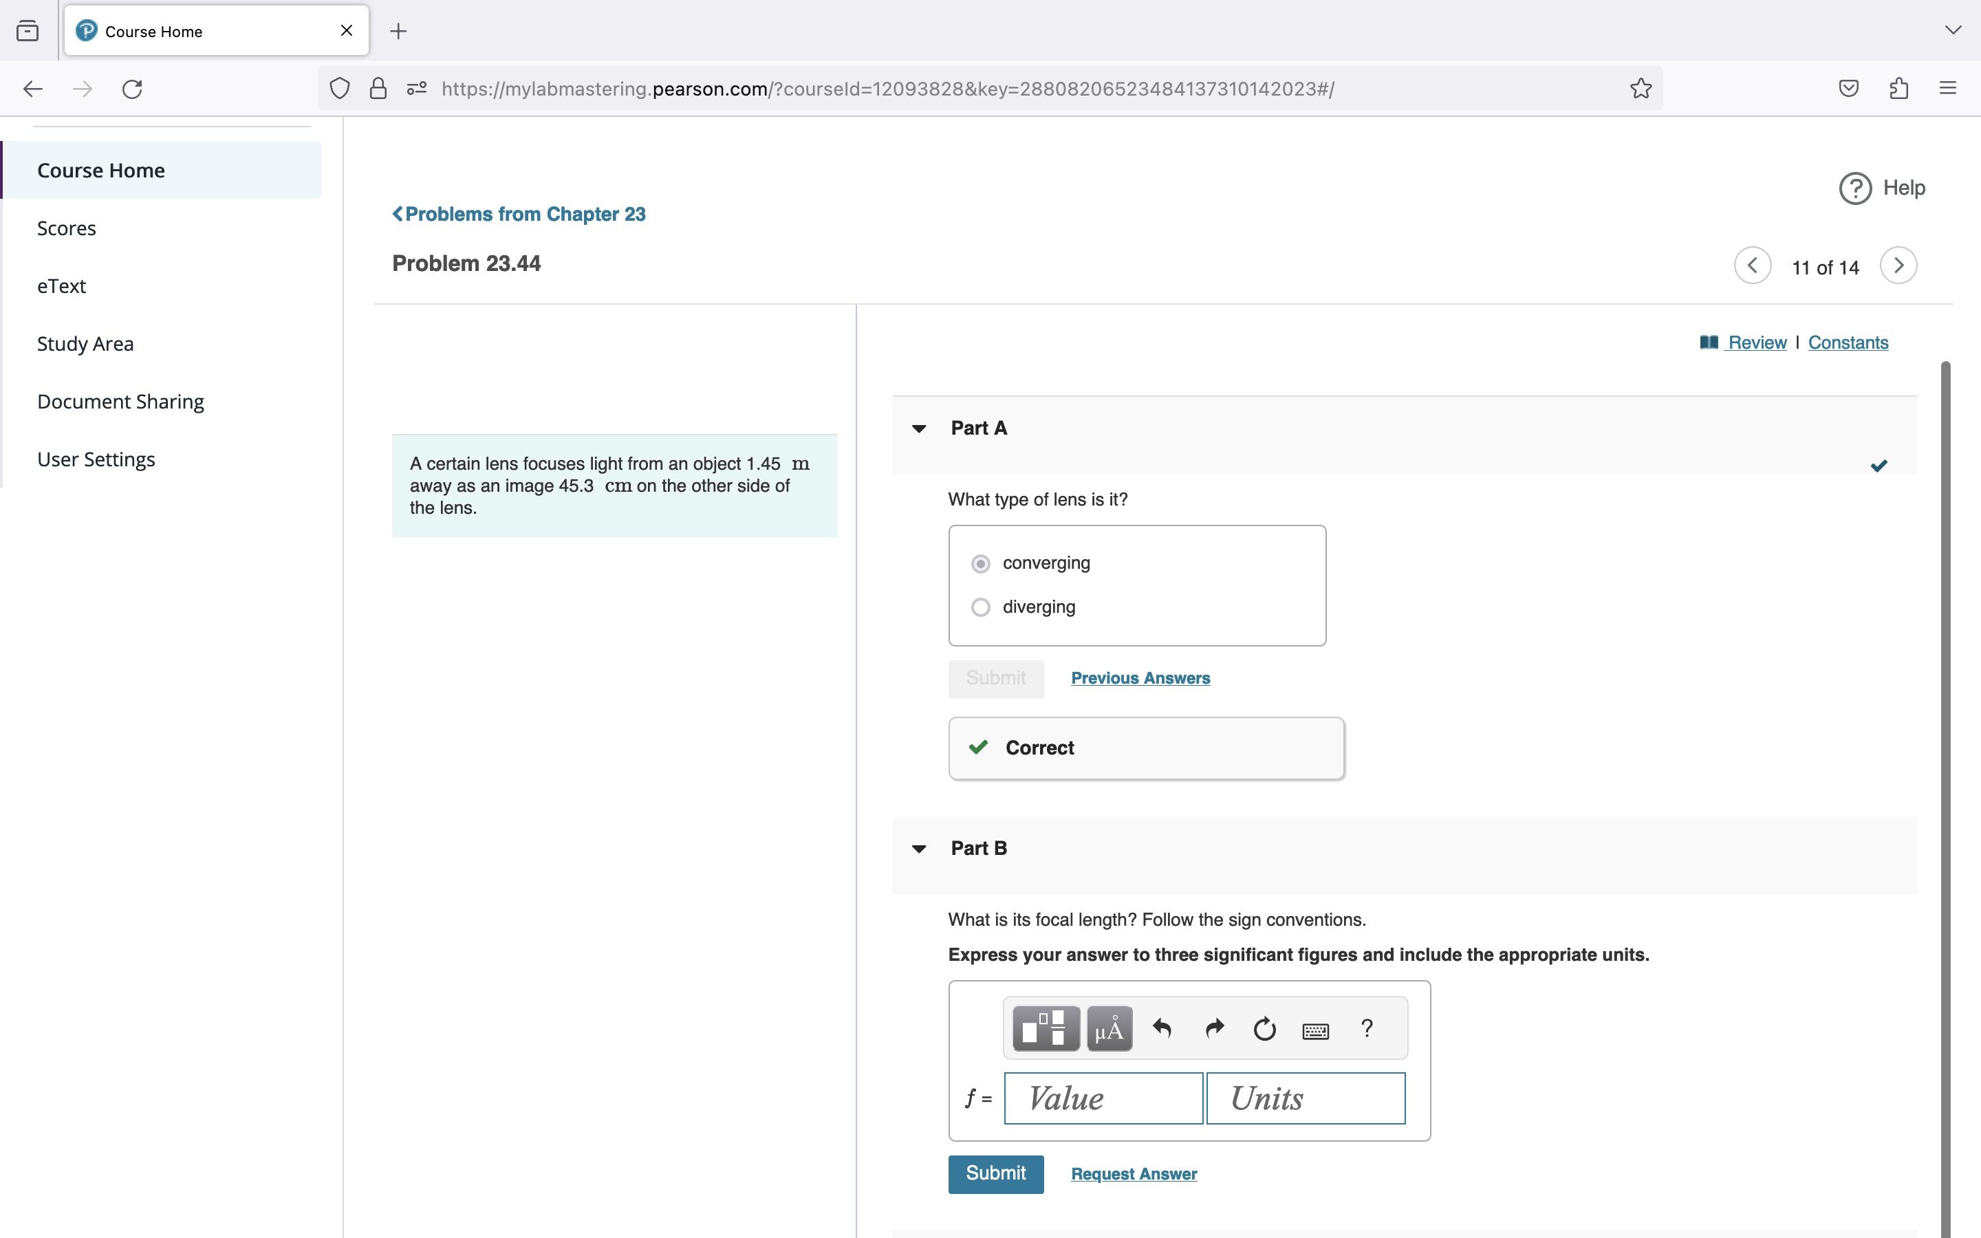
Task: Open Study Area in the sidebar
Action: [x=85, y=344]
